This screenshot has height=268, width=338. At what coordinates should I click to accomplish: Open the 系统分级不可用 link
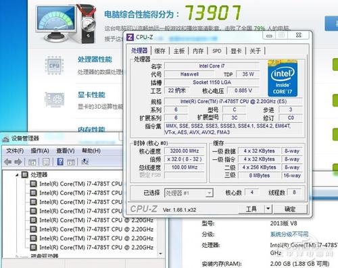tap(289, 234)
